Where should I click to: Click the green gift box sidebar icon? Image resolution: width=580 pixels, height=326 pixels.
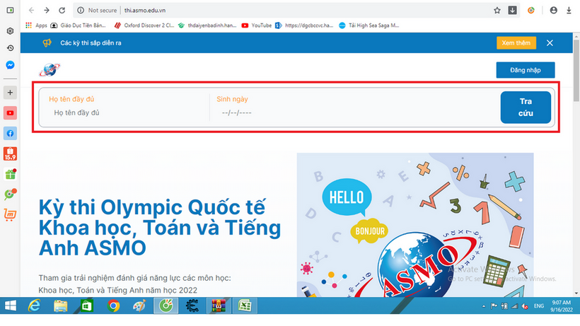coord(11,174)
